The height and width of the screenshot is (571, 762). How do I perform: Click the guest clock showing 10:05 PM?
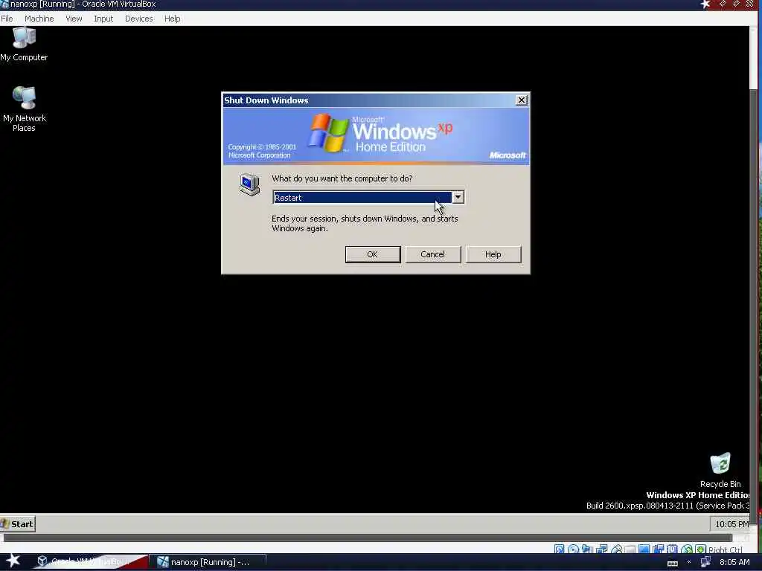[731, 524]
